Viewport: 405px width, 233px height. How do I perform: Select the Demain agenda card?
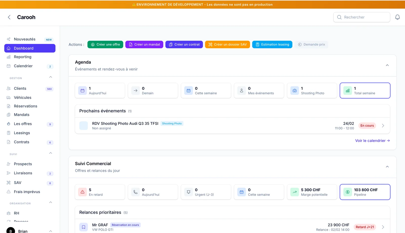click(153, 91)
